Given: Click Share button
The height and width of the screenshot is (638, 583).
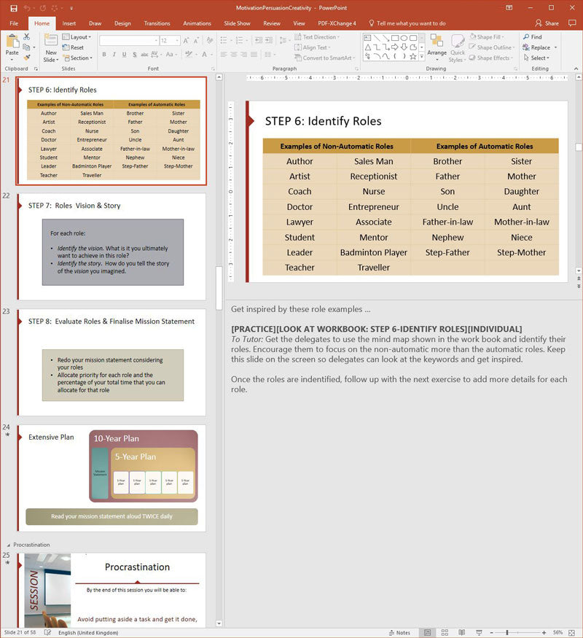Looking at the screenshot, I should tap(547, 23).
